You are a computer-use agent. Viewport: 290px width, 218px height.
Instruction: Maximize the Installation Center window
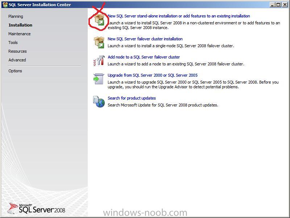pyautogui.click(x=278, y=5)
